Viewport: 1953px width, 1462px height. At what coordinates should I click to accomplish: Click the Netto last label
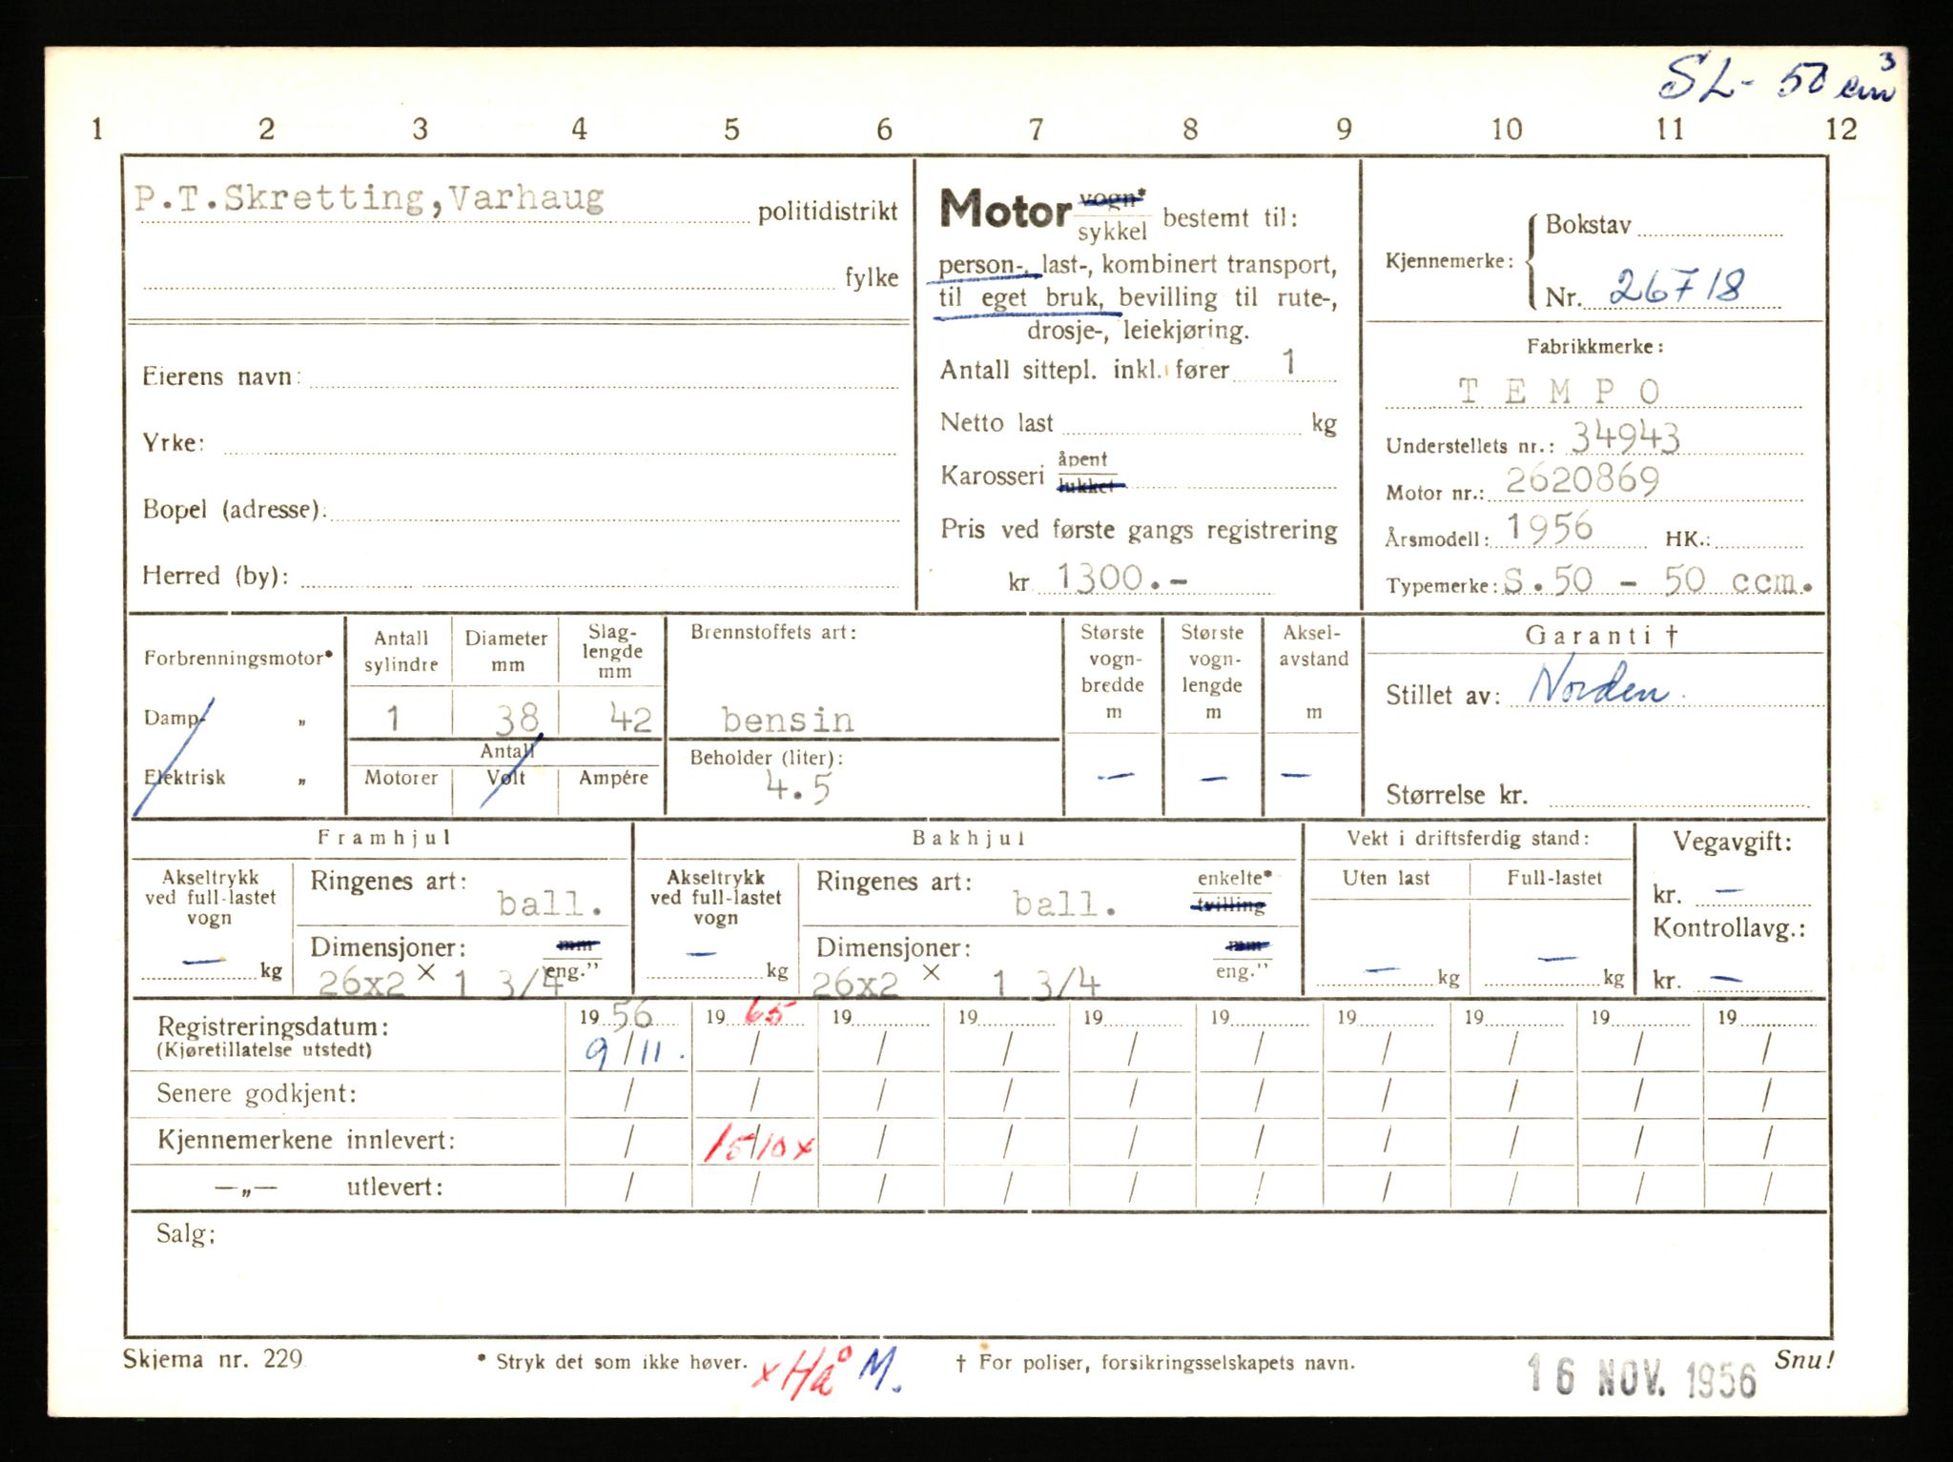coord(997,422)
